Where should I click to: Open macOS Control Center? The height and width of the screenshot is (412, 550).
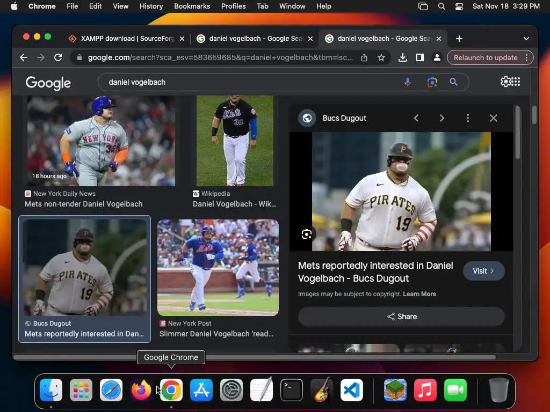(x=459, y=6)
